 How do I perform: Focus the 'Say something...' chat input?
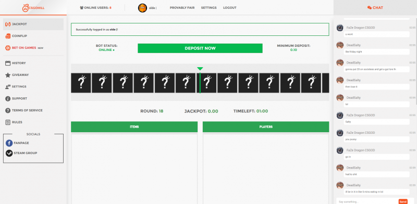pyautogui.click(x=367, y=202)
